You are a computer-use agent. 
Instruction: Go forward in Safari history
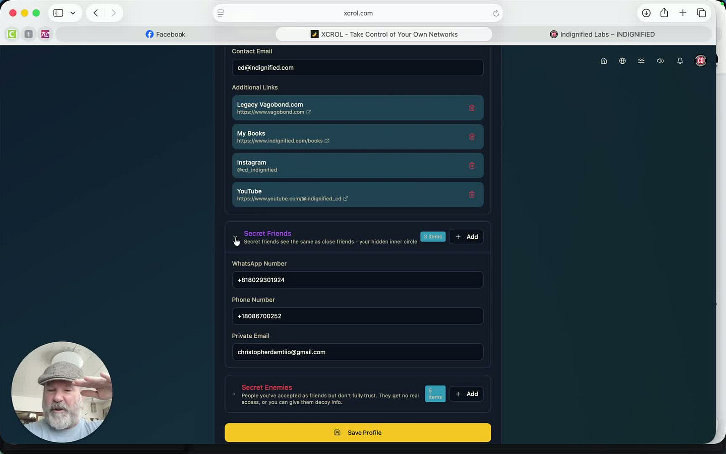114,13
